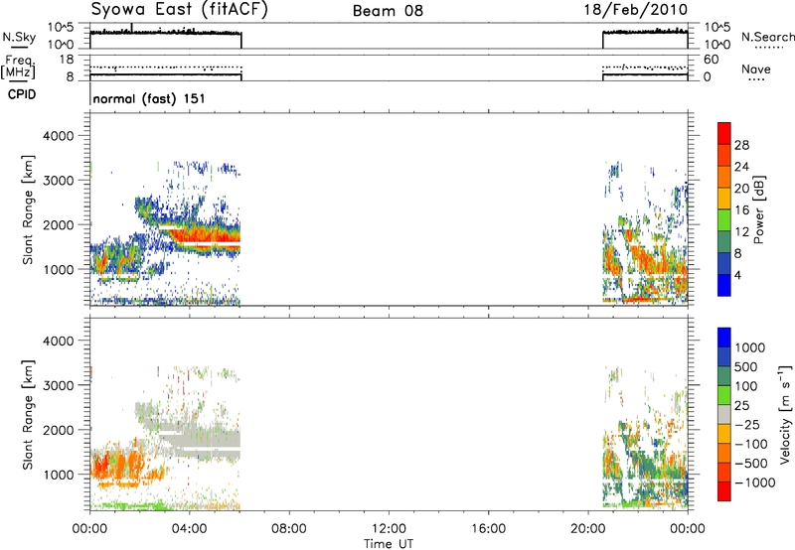Click the '-100' label on Velocity colorbar
This screenshot has width=795, height=550.
[751, 444]
